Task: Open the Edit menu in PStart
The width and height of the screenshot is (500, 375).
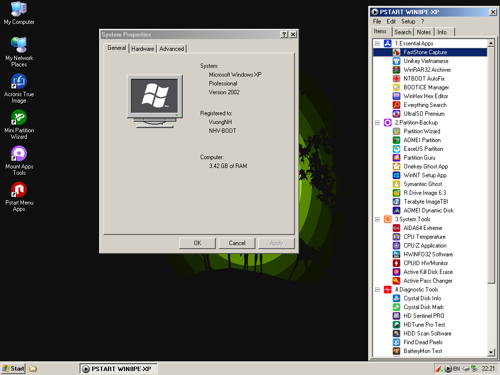Action: click(x=391, y=21)
